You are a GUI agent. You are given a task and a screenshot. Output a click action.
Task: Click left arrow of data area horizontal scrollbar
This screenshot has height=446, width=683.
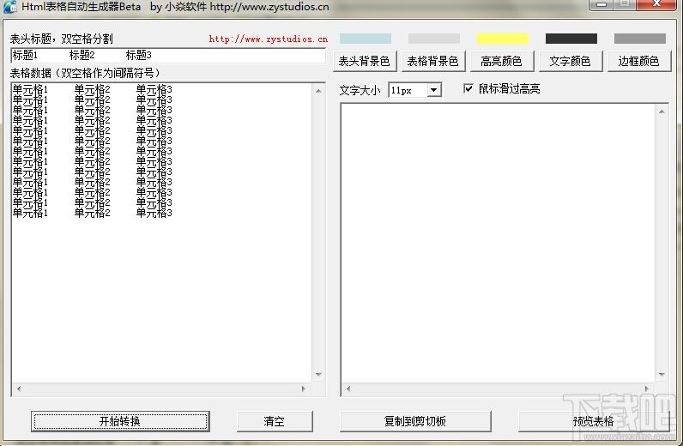click(18, 389)
